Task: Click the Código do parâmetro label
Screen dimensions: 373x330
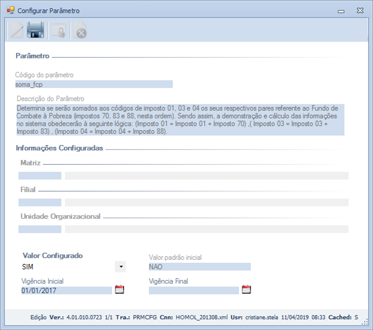Action: 44,75
